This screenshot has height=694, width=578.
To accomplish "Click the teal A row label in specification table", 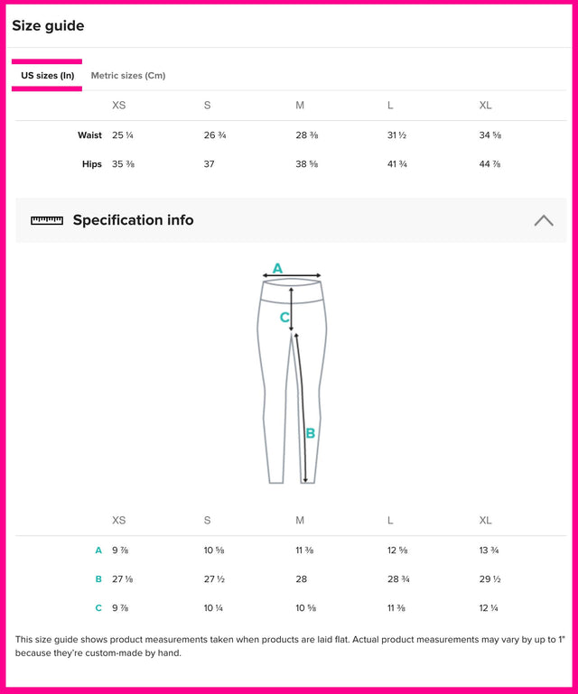I will [x=98, y=550].
